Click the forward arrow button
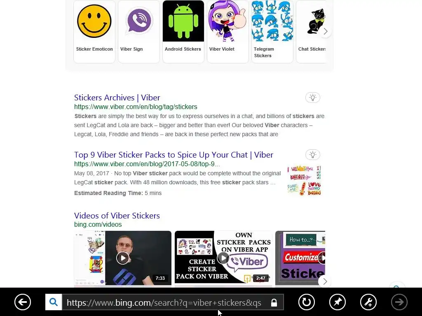Viewport: 422px width, 316px height. pos(399,302)
